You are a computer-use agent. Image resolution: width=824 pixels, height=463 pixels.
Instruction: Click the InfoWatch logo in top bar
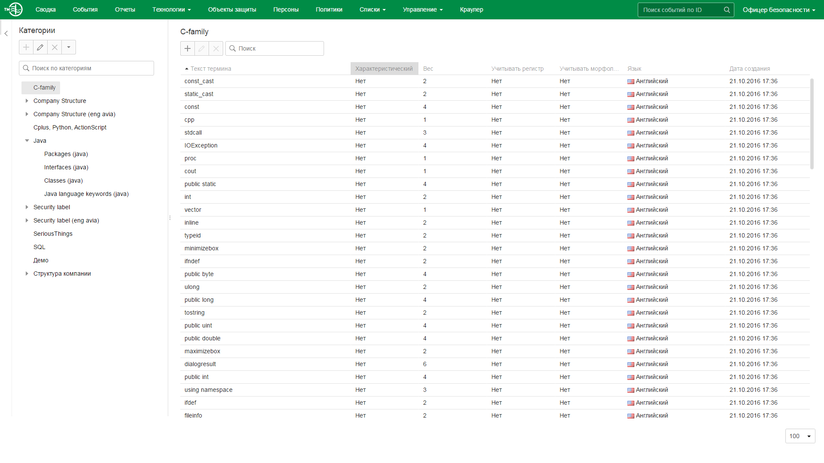(14, 9)
